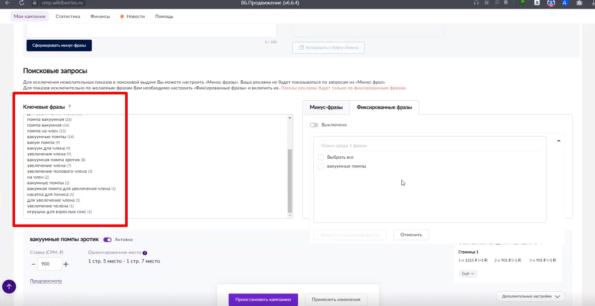The height and width of the screenshot is (306, 595).
Task: Click the lighthouse FREE extension icon
Action: pyautogui.click(x=551, y=3)
